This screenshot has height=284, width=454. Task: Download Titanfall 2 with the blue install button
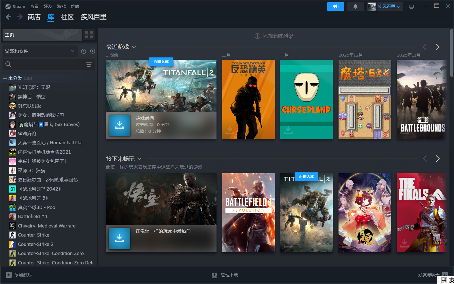click(x=119, y=125)
